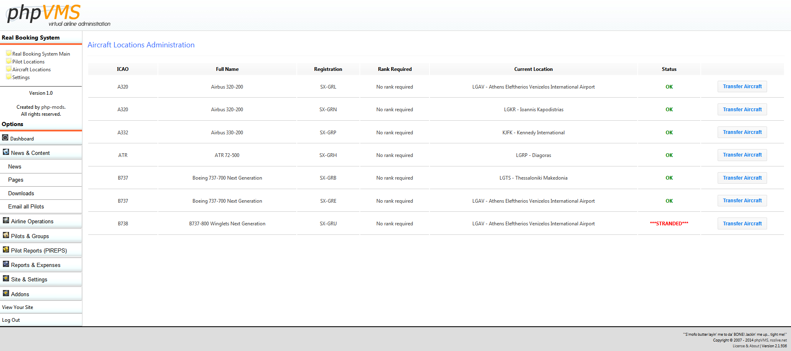Expand the Reports & Expenses menu

[41, 265]
